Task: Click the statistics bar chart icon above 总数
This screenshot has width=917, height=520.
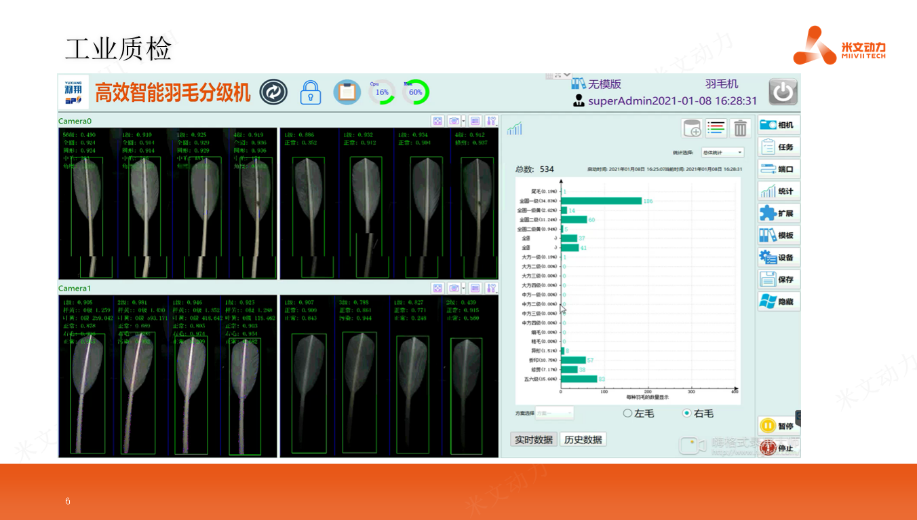Action: pos(515,129)
